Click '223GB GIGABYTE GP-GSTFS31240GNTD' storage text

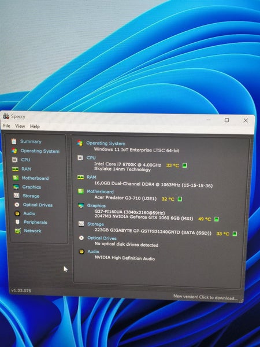[138, 231]
